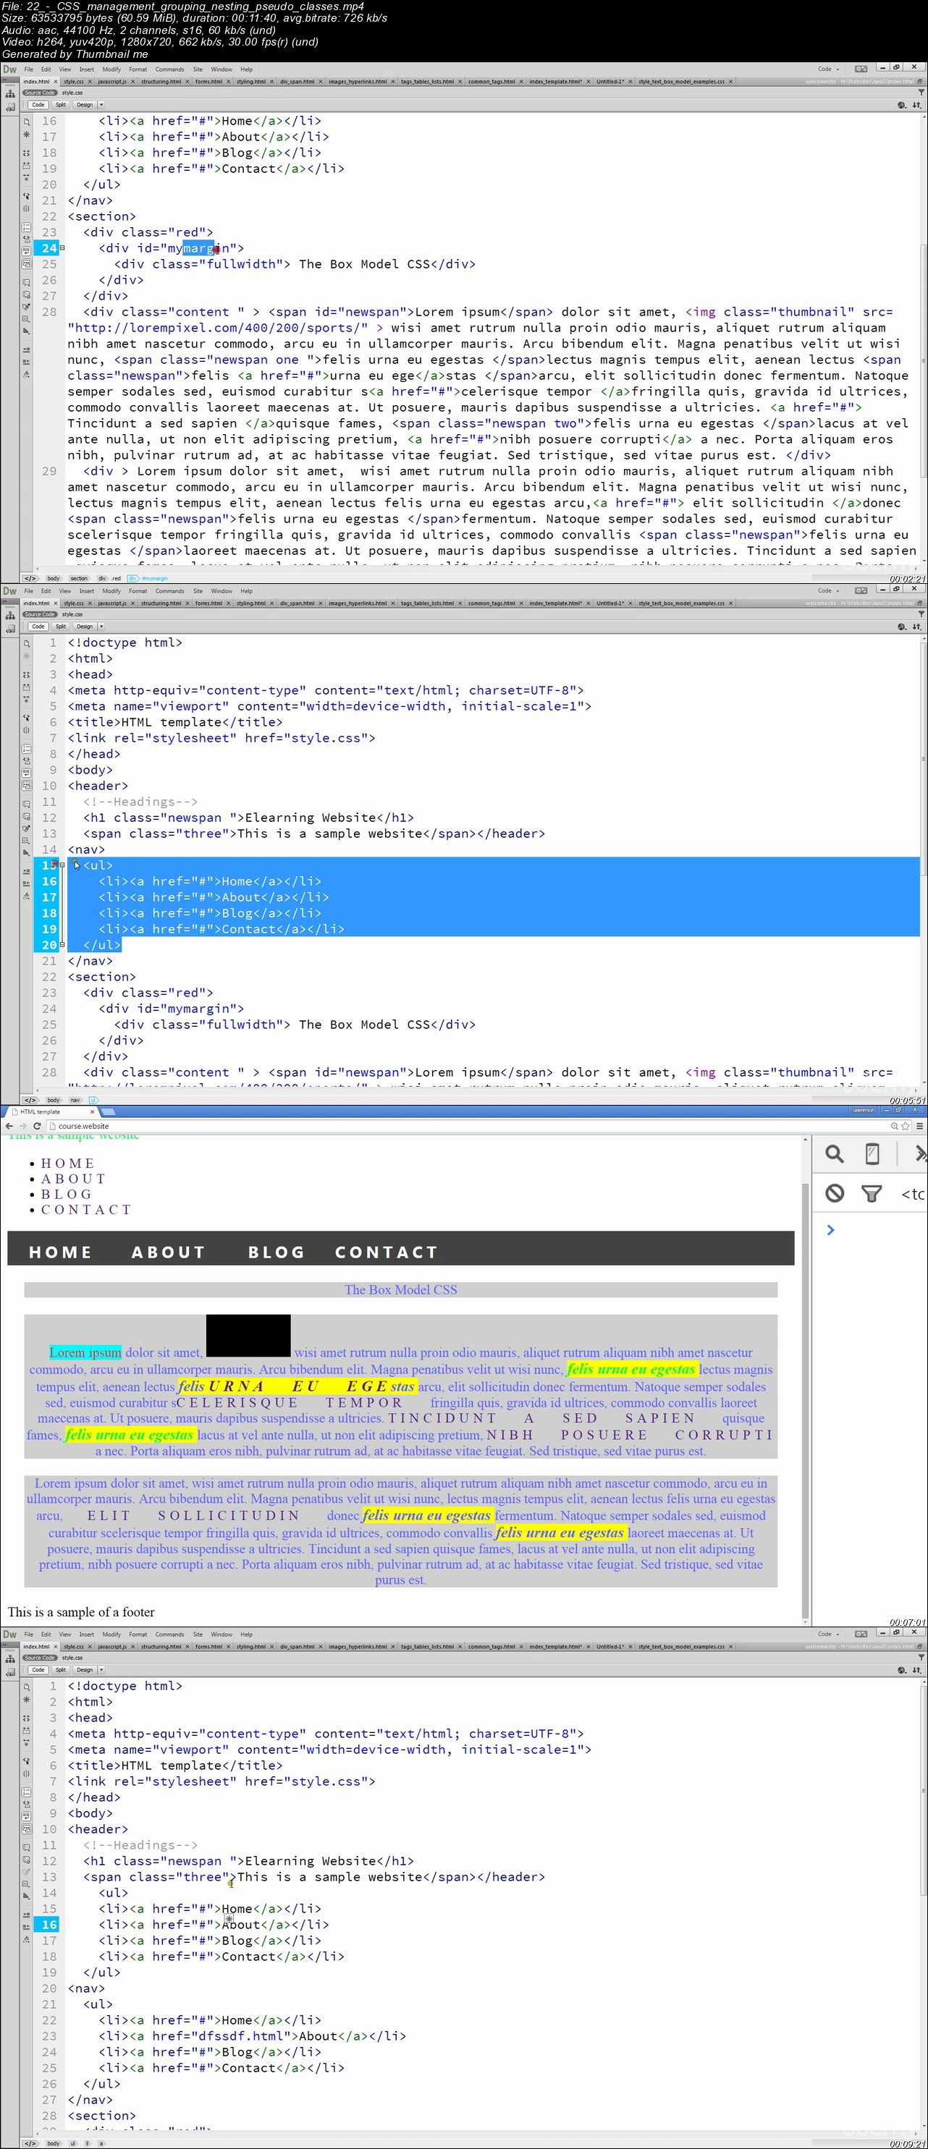928x2149 pixels.
Task: Toggle device mode phone icon in DevTools
Action: (x=872, y=1154)
